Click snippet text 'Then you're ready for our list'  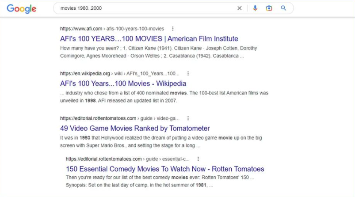[x=160, y=177]
